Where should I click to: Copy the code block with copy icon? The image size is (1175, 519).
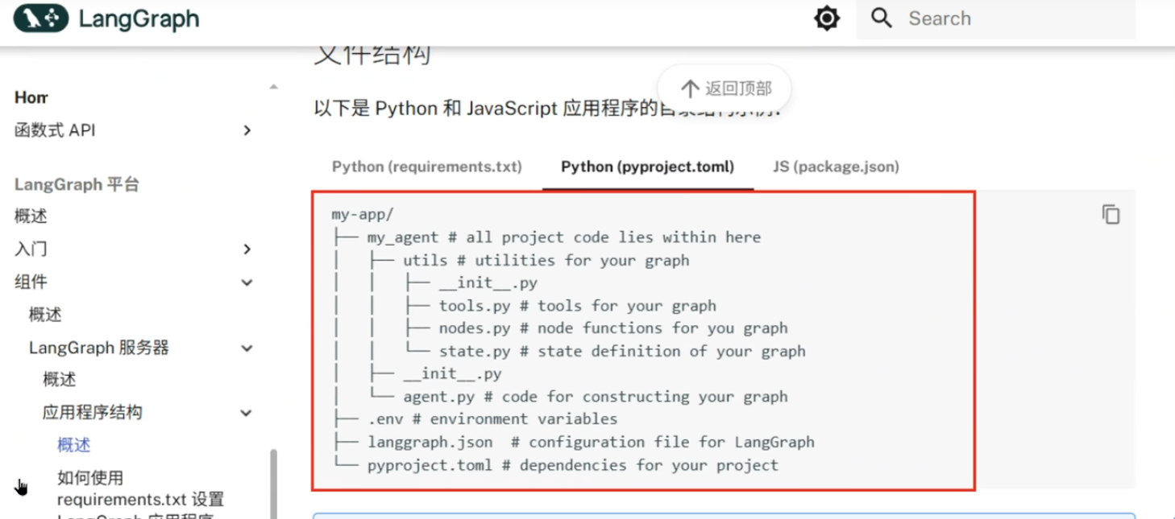click(x=1111, y=214)
